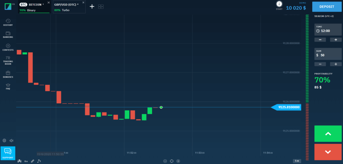343x164 pixels.
Task: Open the Trading Room
Action: 8,60
